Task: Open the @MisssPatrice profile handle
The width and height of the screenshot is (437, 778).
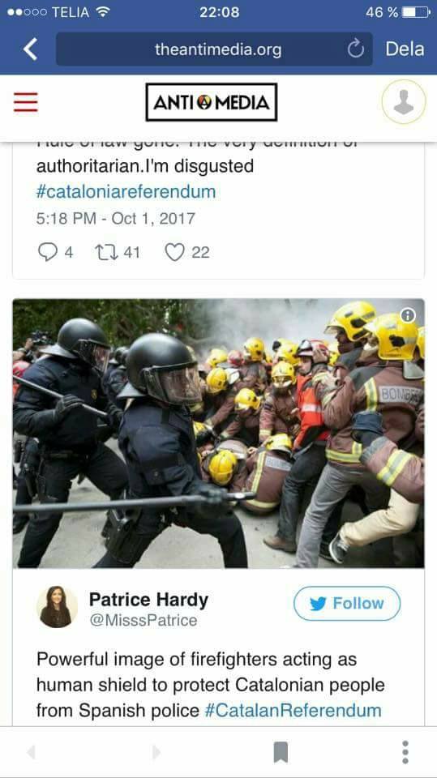Action: [143, 620]
